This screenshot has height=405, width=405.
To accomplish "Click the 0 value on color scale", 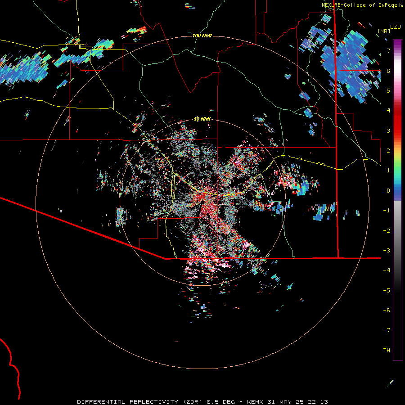I will click(388, 191).
